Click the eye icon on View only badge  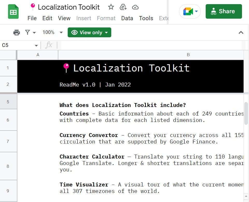click(75, 32)
